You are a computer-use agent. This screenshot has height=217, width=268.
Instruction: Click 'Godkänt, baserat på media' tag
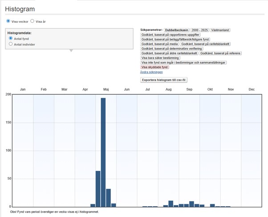click(159, 44)
